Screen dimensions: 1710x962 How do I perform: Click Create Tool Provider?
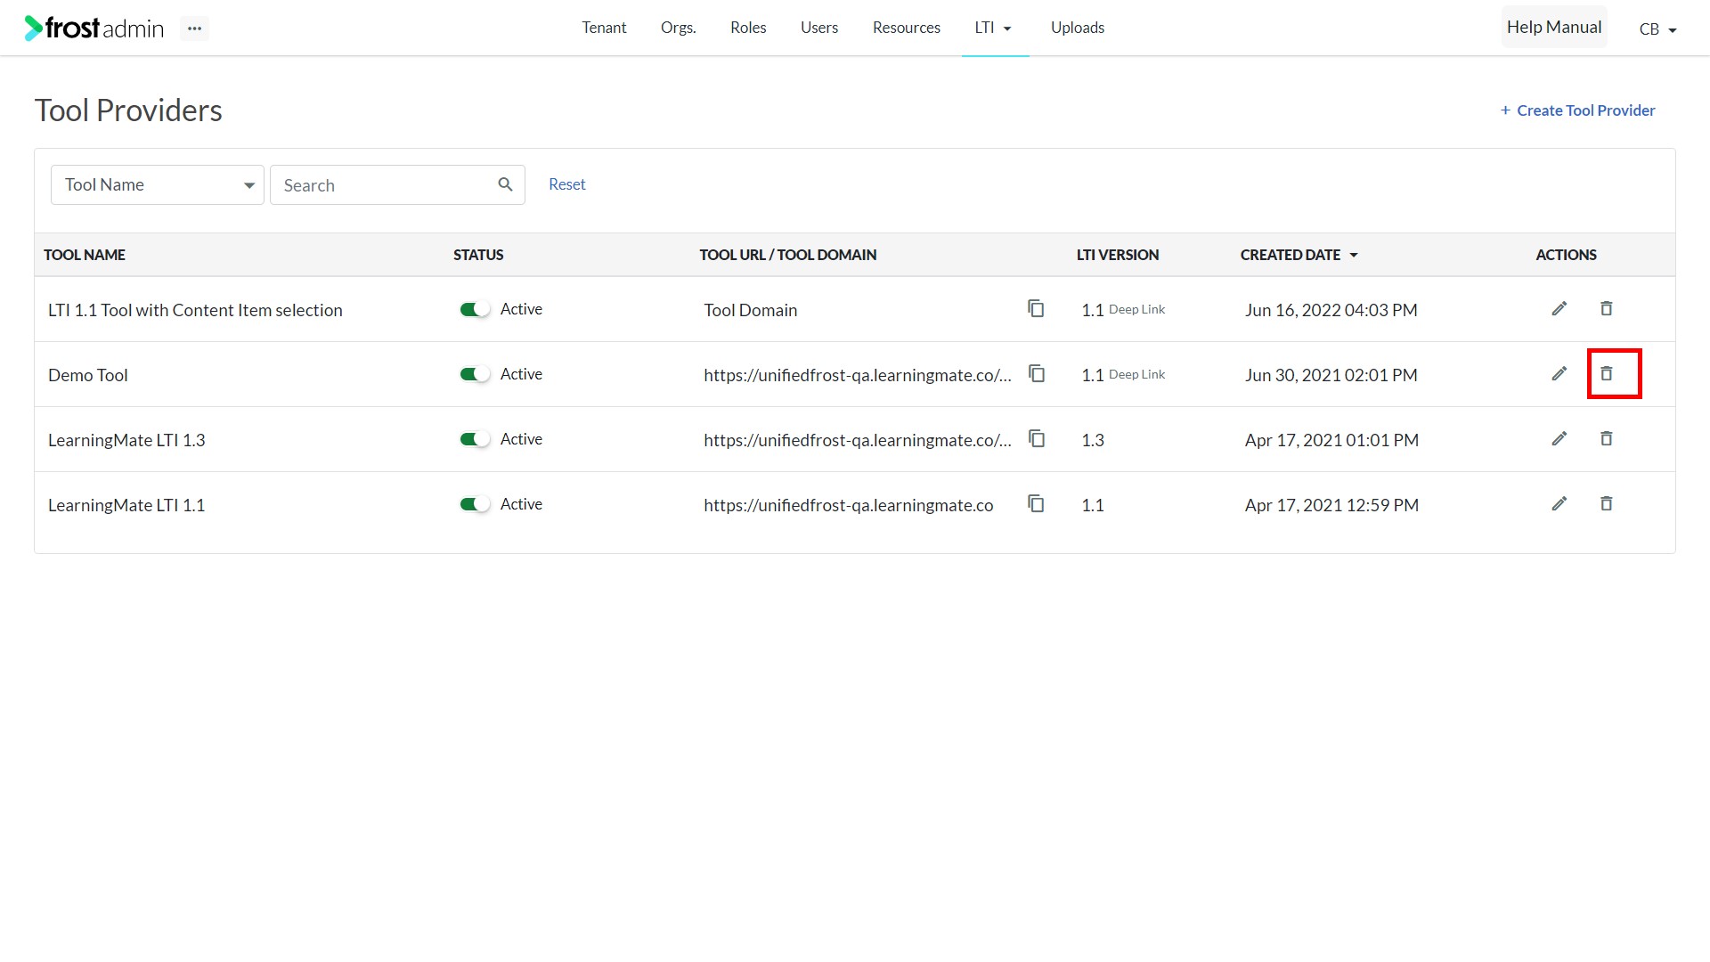point(1577,110)
